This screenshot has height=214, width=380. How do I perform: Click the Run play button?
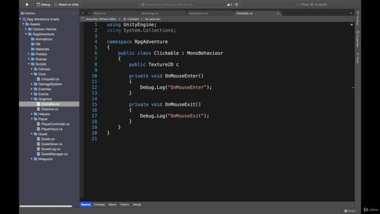click(x=27, y=5)
